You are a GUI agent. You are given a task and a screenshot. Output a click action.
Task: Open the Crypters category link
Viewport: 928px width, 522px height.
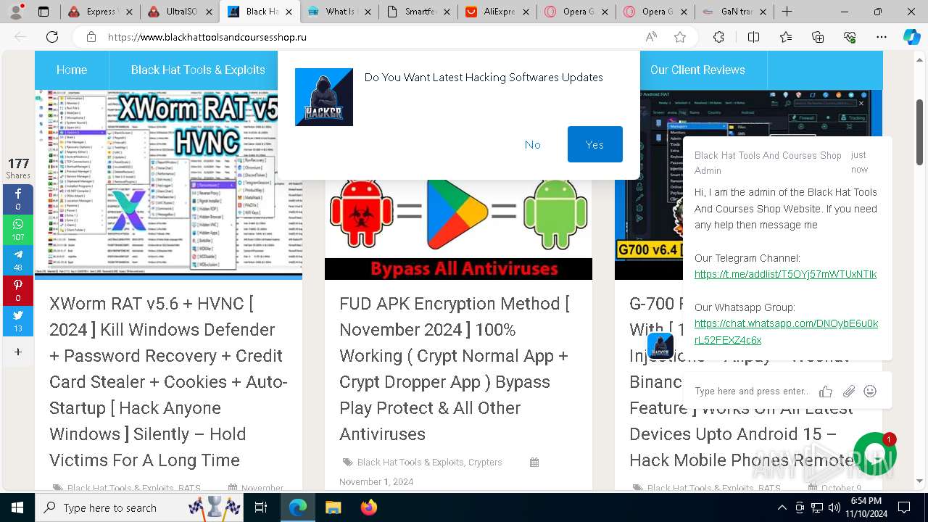pos(485,462)
